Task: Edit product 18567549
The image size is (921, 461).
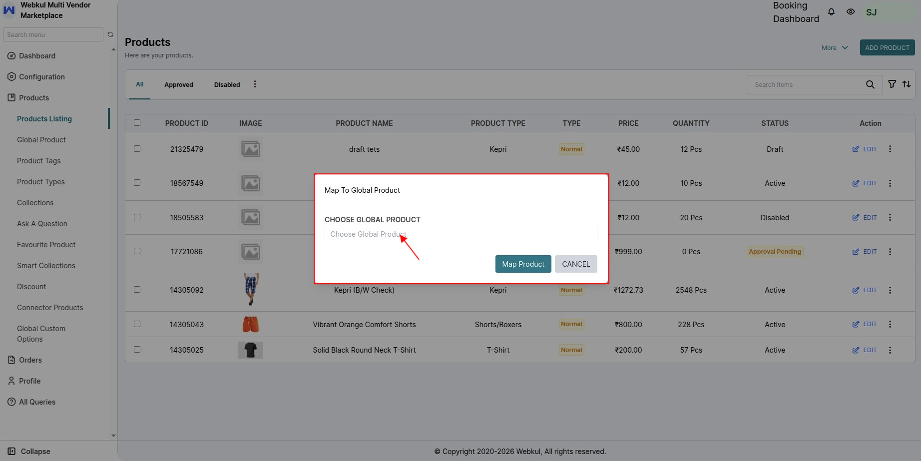Action: pos(865,183)
